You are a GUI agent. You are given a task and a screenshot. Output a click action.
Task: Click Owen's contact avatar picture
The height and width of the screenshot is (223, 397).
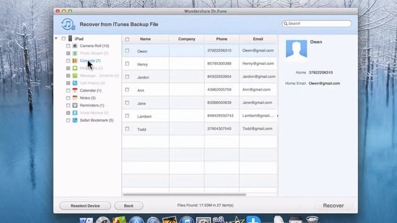click(x=297, y=50)
